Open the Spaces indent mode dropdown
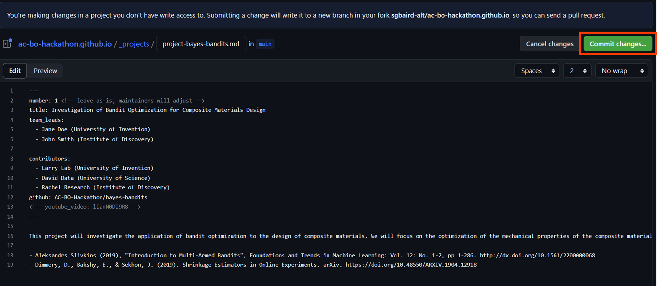The height and width of the screenshot is (286, 657). (x=537, y=71)
